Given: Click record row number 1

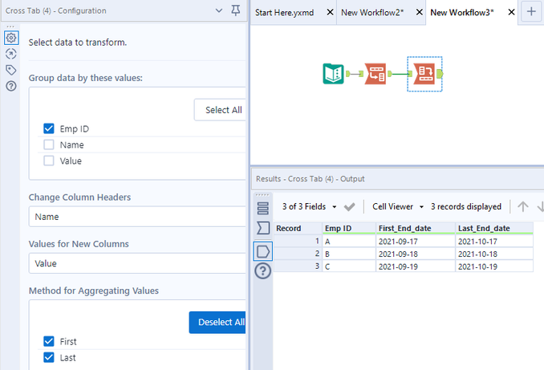Looking at the screenshot, I should coord(298,242).
